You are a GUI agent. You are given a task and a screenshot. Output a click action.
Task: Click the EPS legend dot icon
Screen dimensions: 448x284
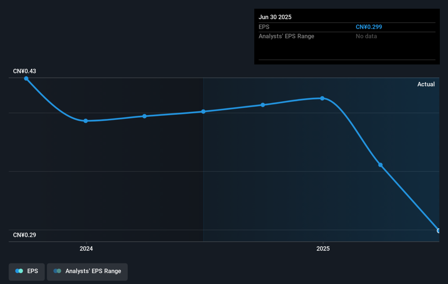click(x=19, y=271)
